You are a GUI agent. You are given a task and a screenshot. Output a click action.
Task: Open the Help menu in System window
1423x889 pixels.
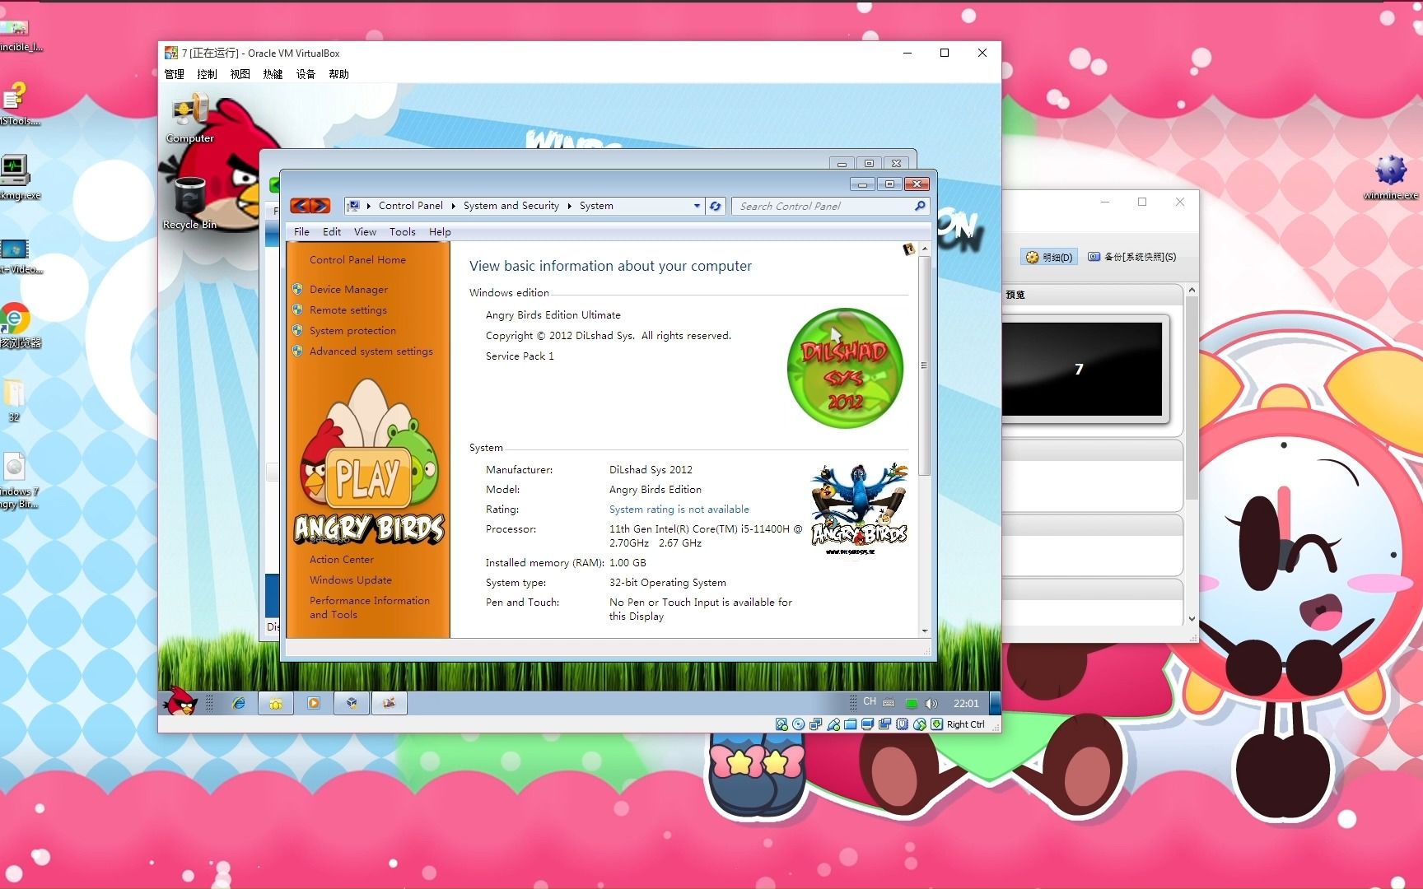[x=440, y=232]
